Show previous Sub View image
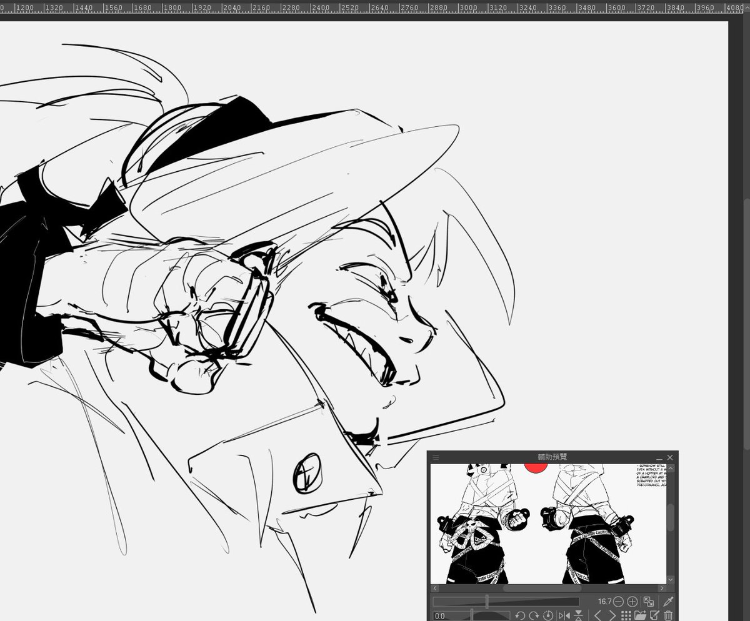This screenshot has width=750, height=621. click(x=597, y=615)
